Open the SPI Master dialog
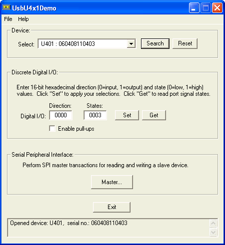 pyautogui.click(x=112, y=182)
